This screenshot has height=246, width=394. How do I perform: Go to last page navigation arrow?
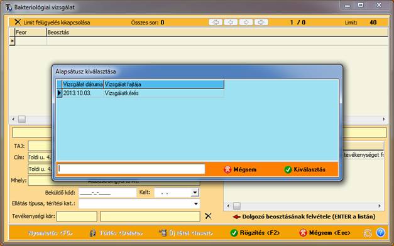pyautogui.click(x=261, y=23)
